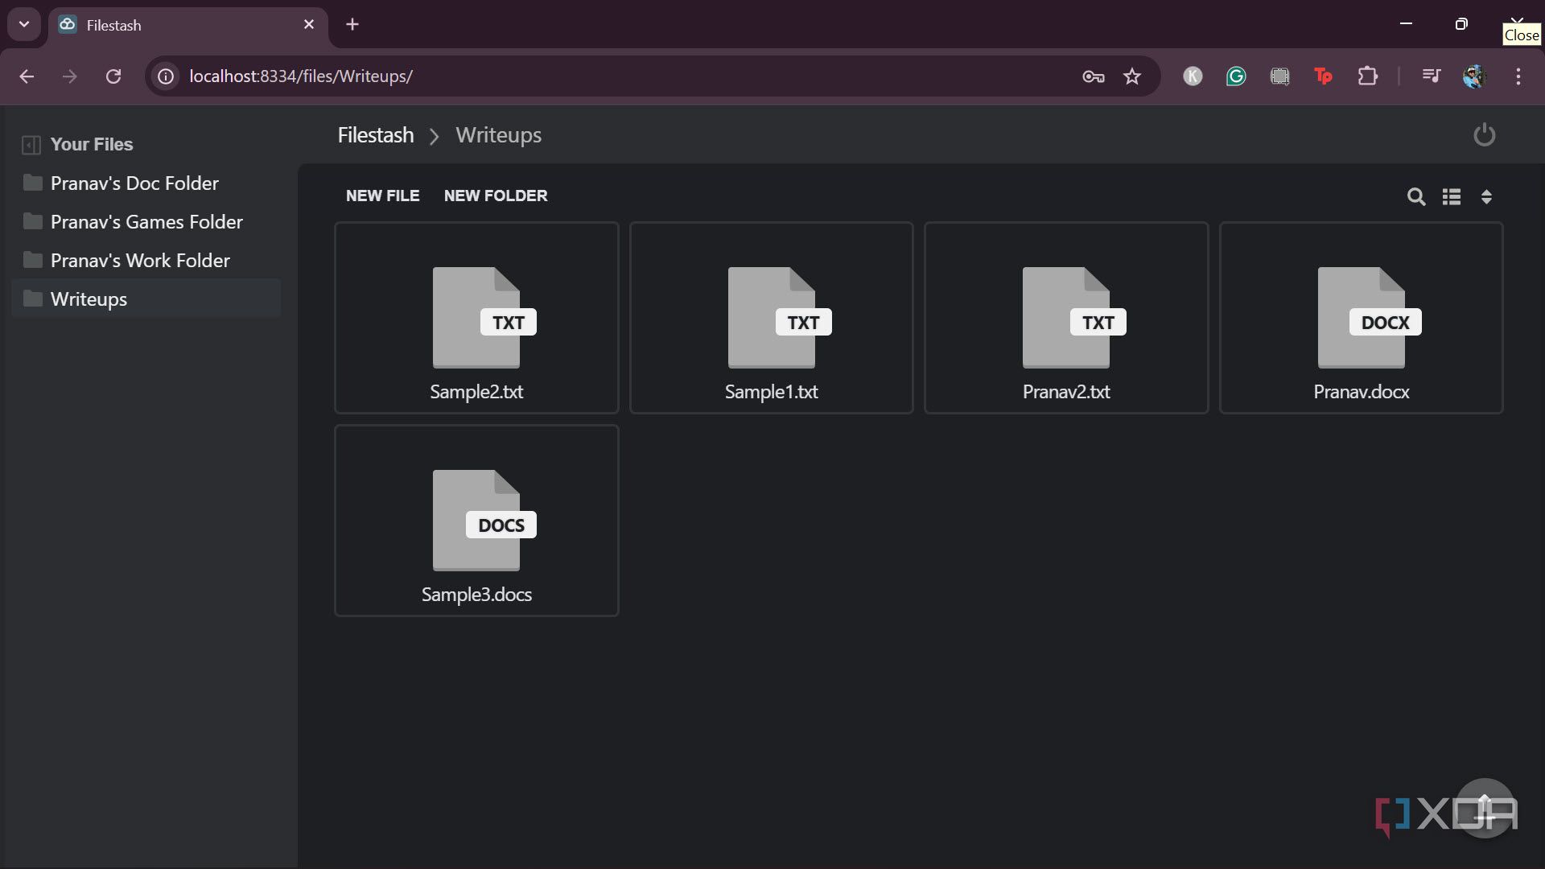
Task: Select Writeups folder in sidebar
Action: point(146,299)
